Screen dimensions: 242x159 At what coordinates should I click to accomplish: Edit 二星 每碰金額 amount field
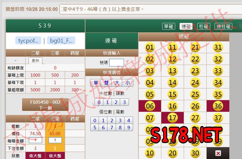[35, 140]
